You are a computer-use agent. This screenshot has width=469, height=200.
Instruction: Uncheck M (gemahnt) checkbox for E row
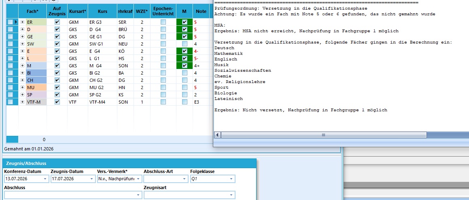pyautogui.click(x=185, y=51)
